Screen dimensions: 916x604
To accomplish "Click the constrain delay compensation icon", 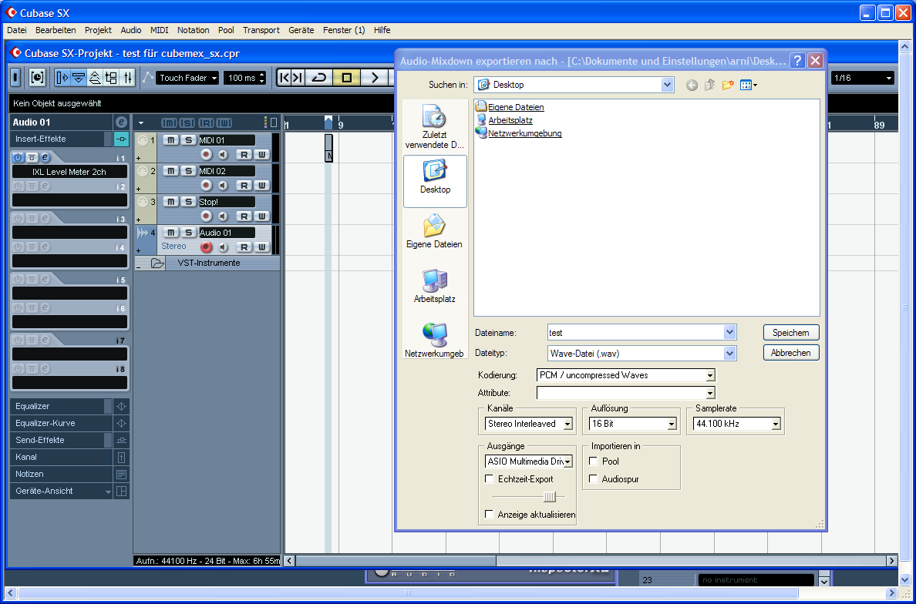I will coord(37,78).
